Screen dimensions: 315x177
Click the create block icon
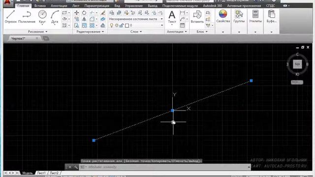click(208, 13)
